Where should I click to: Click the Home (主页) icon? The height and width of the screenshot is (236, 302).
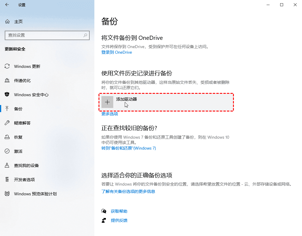pyautogui.click(x=7, y=22)
